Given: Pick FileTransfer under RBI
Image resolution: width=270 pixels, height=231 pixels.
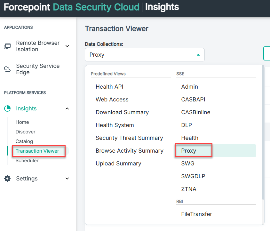Looking at the screenshot, I should [x=196, y=214].
